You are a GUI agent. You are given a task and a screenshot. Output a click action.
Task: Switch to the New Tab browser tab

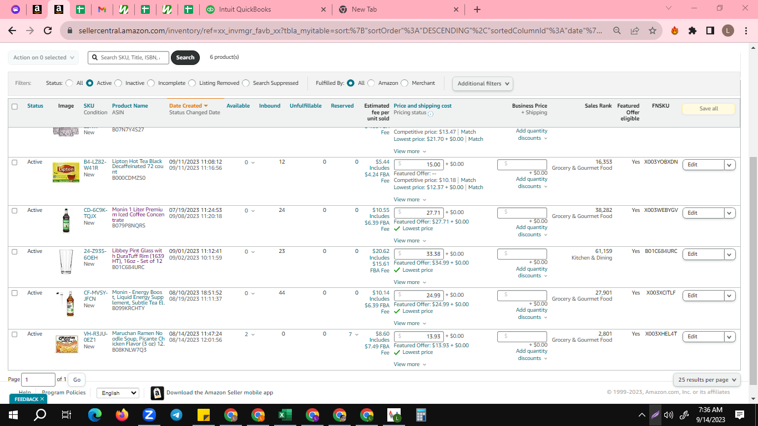(399, 9)
